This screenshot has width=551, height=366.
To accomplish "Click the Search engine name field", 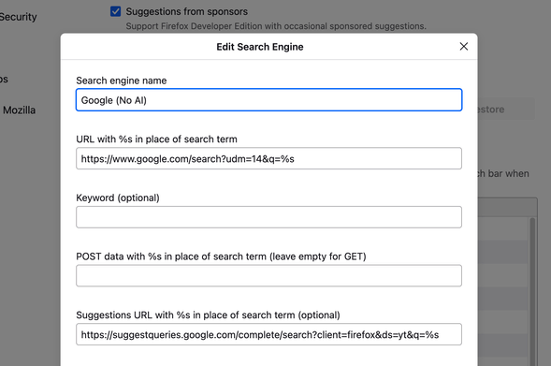I will click(x=268, y=100).
